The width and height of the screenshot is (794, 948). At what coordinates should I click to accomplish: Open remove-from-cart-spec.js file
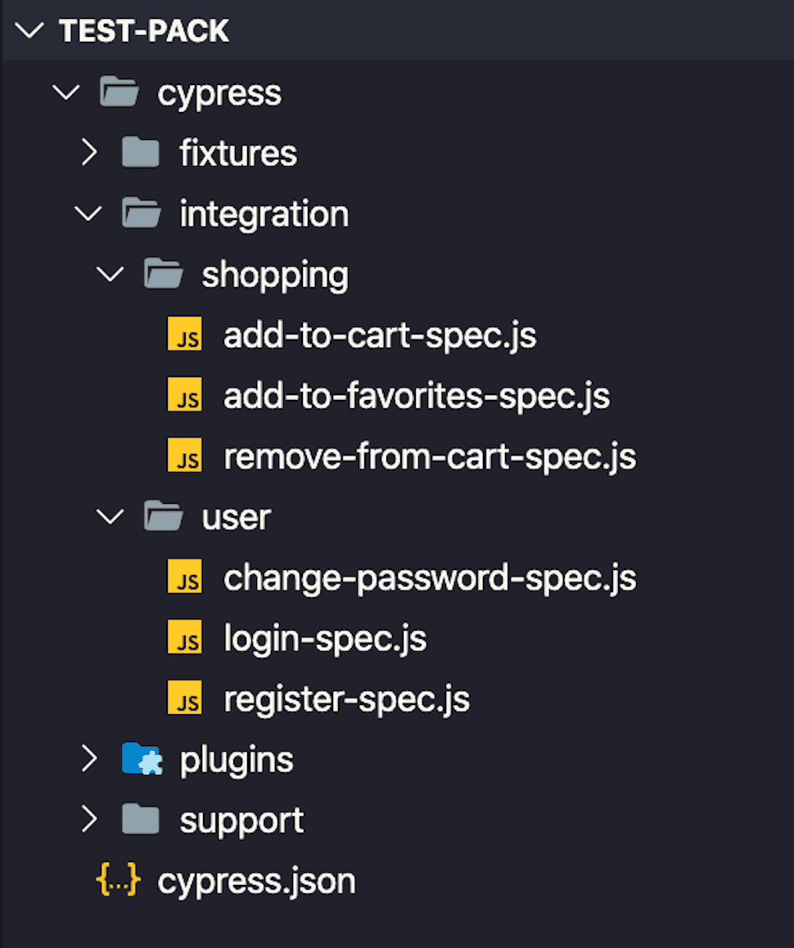coord(430,456)
